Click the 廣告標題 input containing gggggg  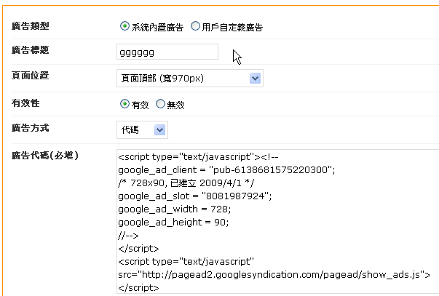coord(167,52)
